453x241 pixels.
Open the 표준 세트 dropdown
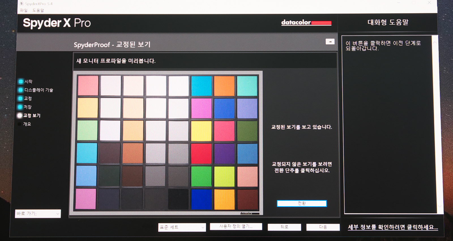pos(182,227)
